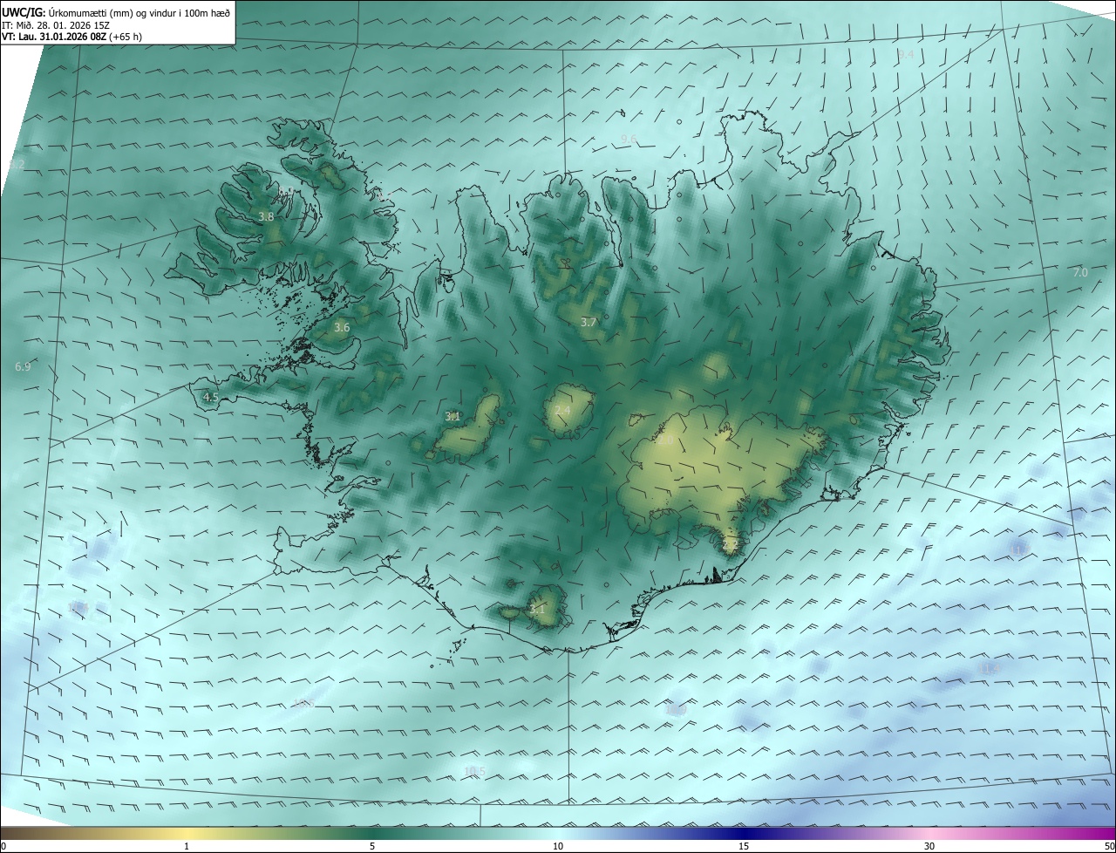Click the 2.4 value on Hofsjökull glacier

562,410
